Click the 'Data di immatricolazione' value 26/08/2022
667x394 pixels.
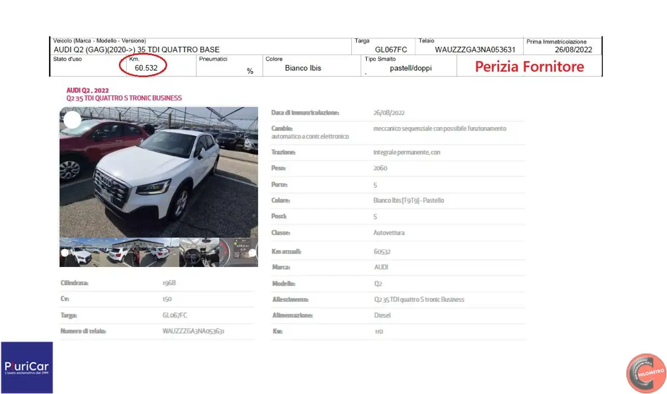click(x=389, y=113)
